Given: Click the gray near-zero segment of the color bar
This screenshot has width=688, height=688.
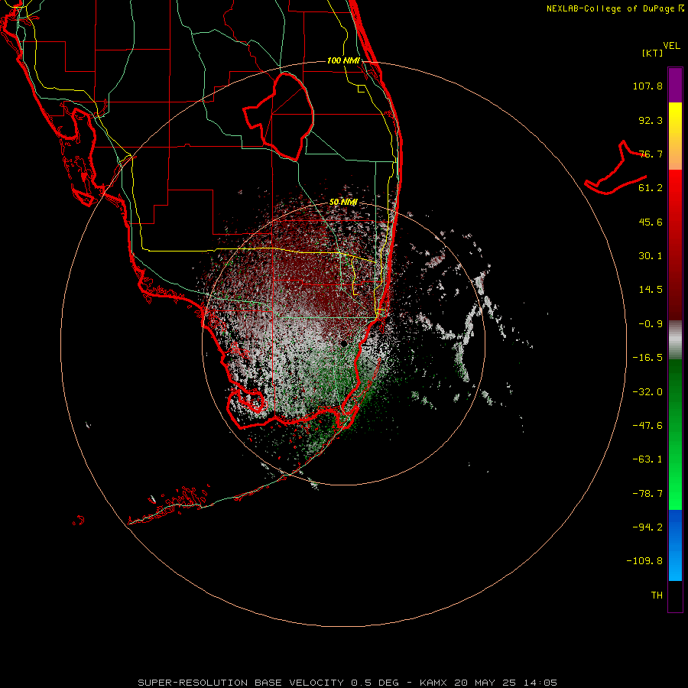Looking at the screenshot, I should point(675,340).
